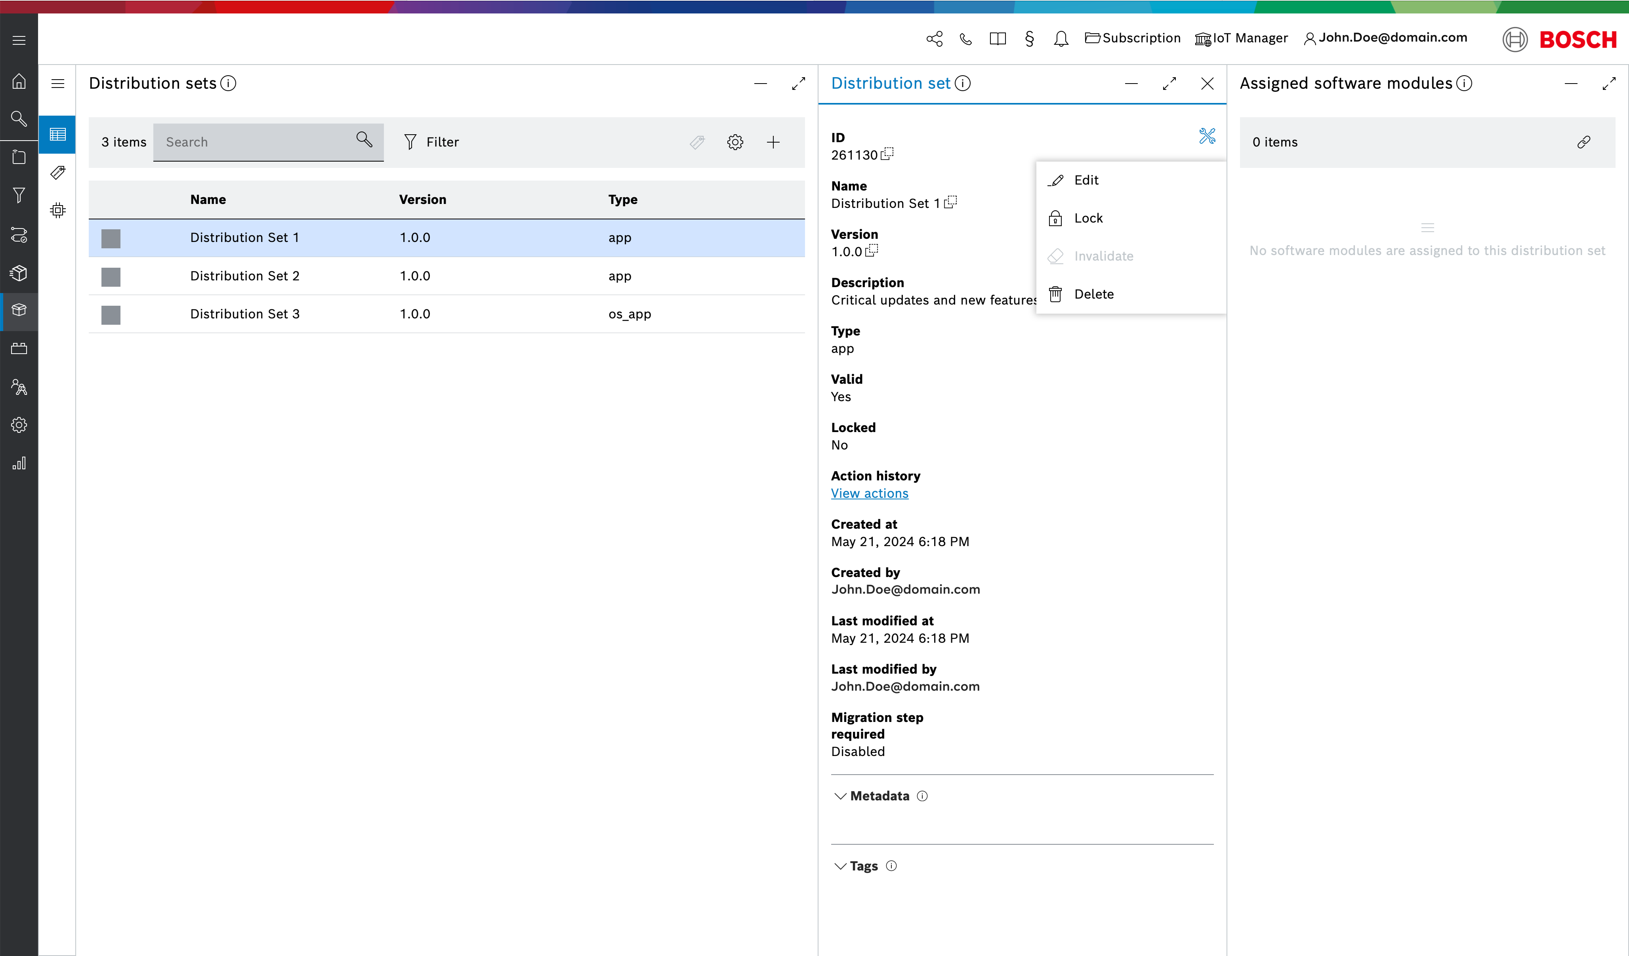
Task: Add a new distribution set with plus icon
Action: (773, 142)
